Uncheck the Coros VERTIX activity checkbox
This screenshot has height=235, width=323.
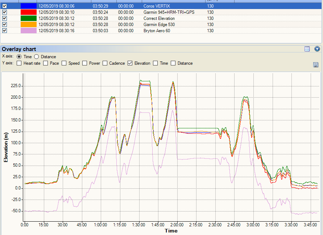(x=5, y=6)
